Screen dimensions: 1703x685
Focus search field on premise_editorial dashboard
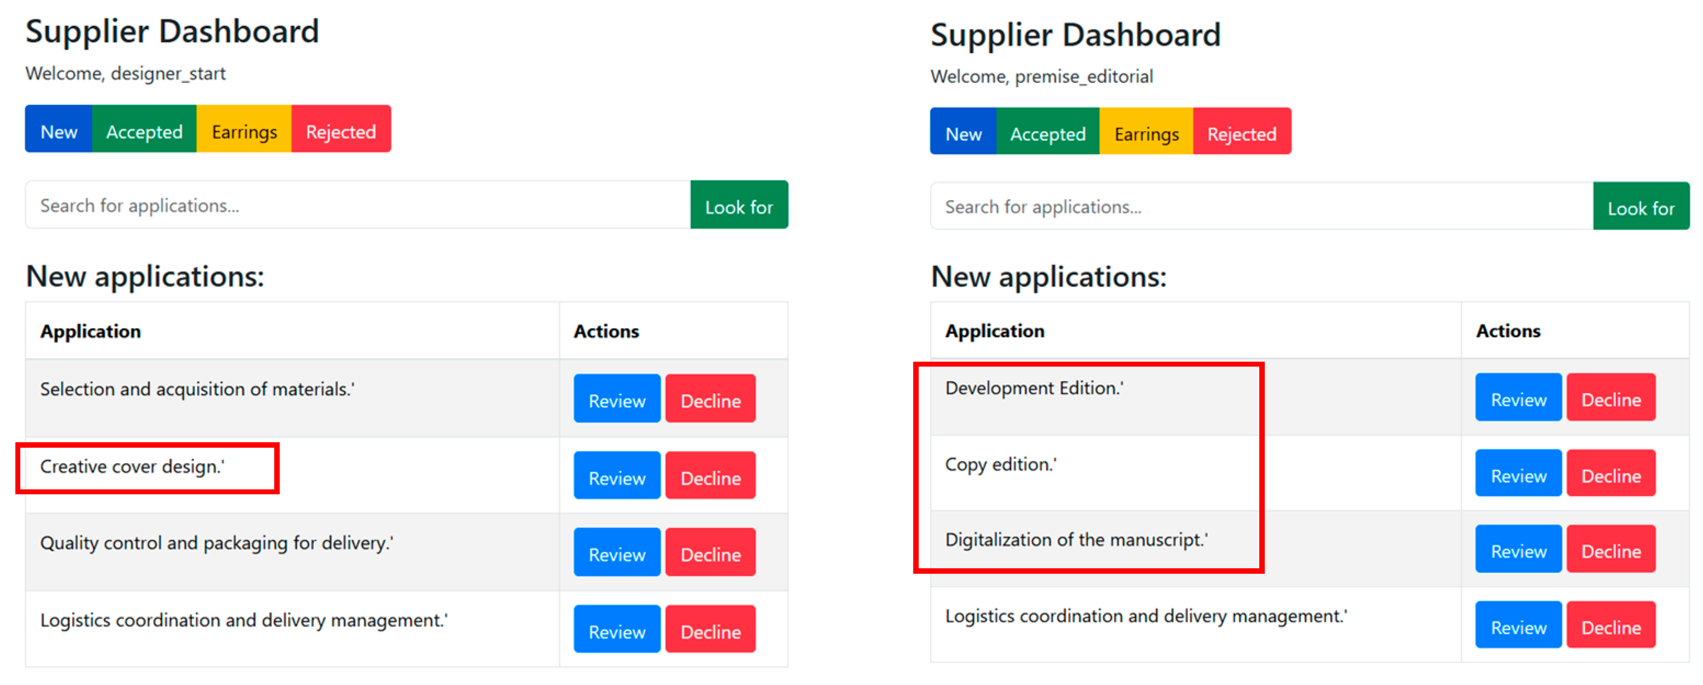pos(1261,207)
